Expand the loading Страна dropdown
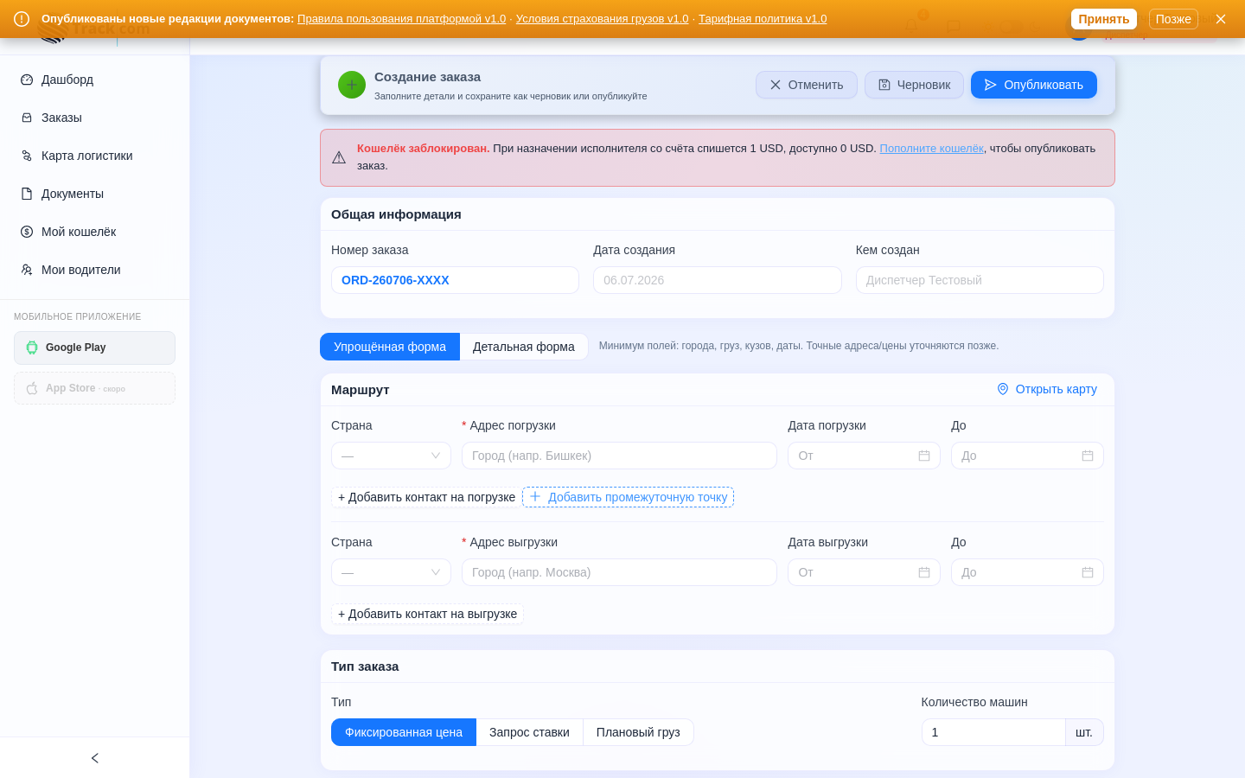Screen dimensions: 1245x778 (x=391, y=456)
